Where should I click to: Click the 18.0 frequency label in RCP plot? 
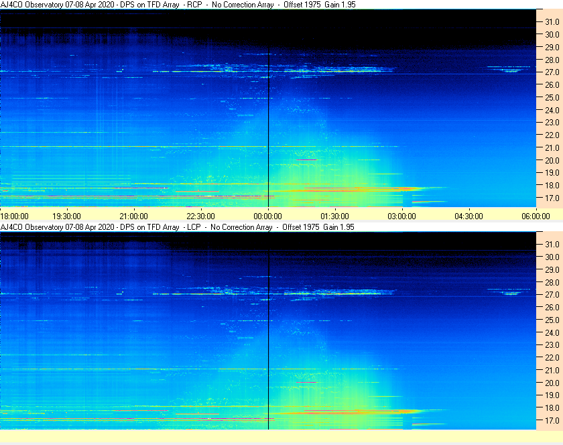[x=552, y=186]
